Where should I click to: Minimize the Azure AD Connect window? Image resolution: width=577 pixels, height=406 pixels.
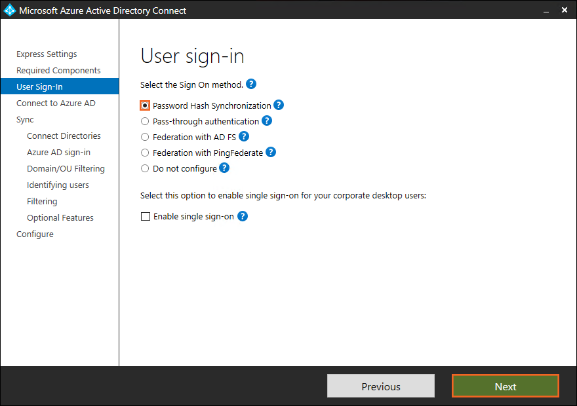(x=546, y=10)
